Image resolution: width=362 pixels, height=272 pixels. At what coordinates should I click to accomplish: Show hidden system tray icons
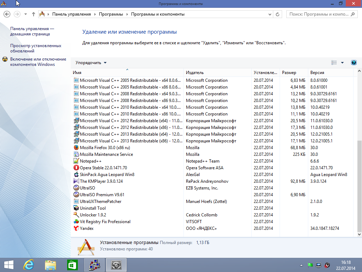[x=301, y=265]
